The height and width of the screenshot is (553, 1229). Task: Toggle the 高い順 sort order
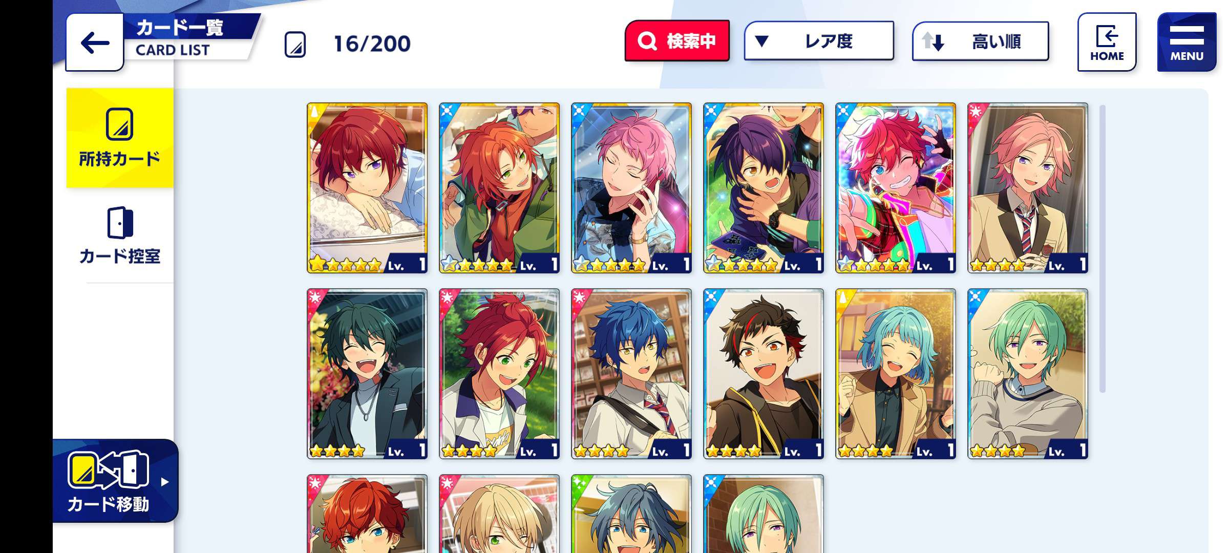point(980,41)
